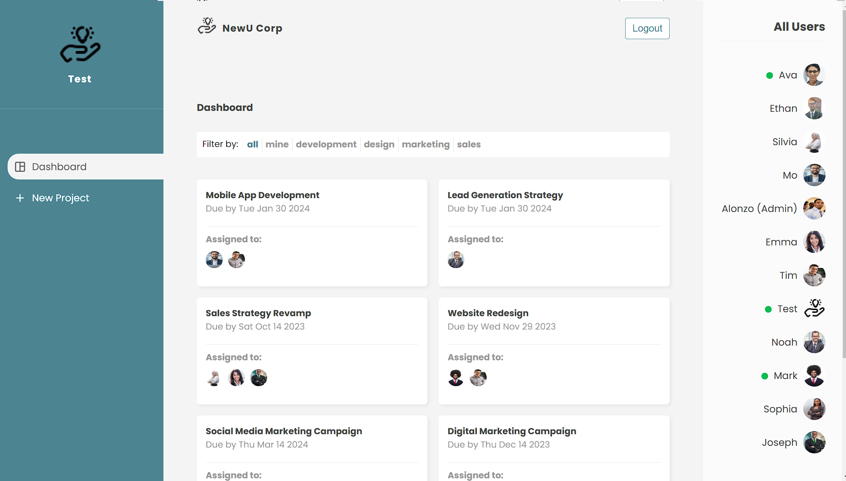Apply the mine filter
Screen dimensions: 846x481
click(277, 144)
